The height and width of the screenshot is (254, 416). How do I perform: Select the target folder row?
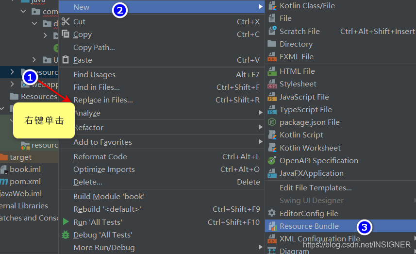(29, 157)
